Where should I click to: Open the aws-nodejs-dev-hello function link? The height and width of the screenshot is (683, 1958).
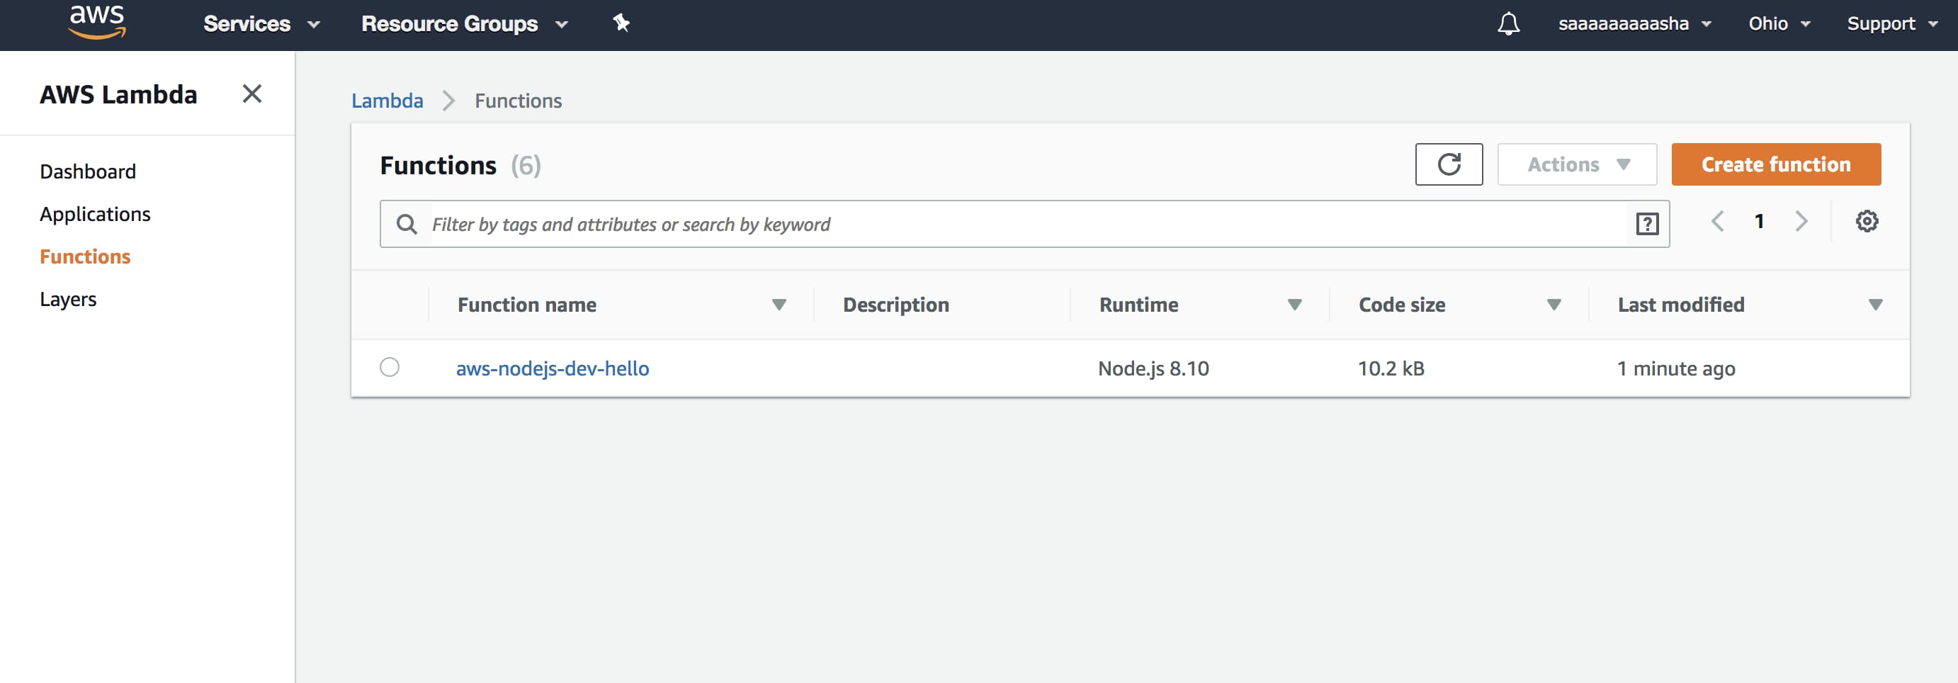(x=553, y=368)
